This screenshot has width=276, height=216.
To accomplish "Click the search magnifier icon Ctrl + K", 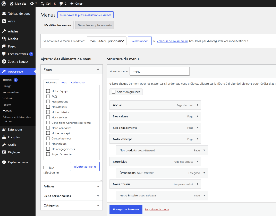I will pos(43,4).
